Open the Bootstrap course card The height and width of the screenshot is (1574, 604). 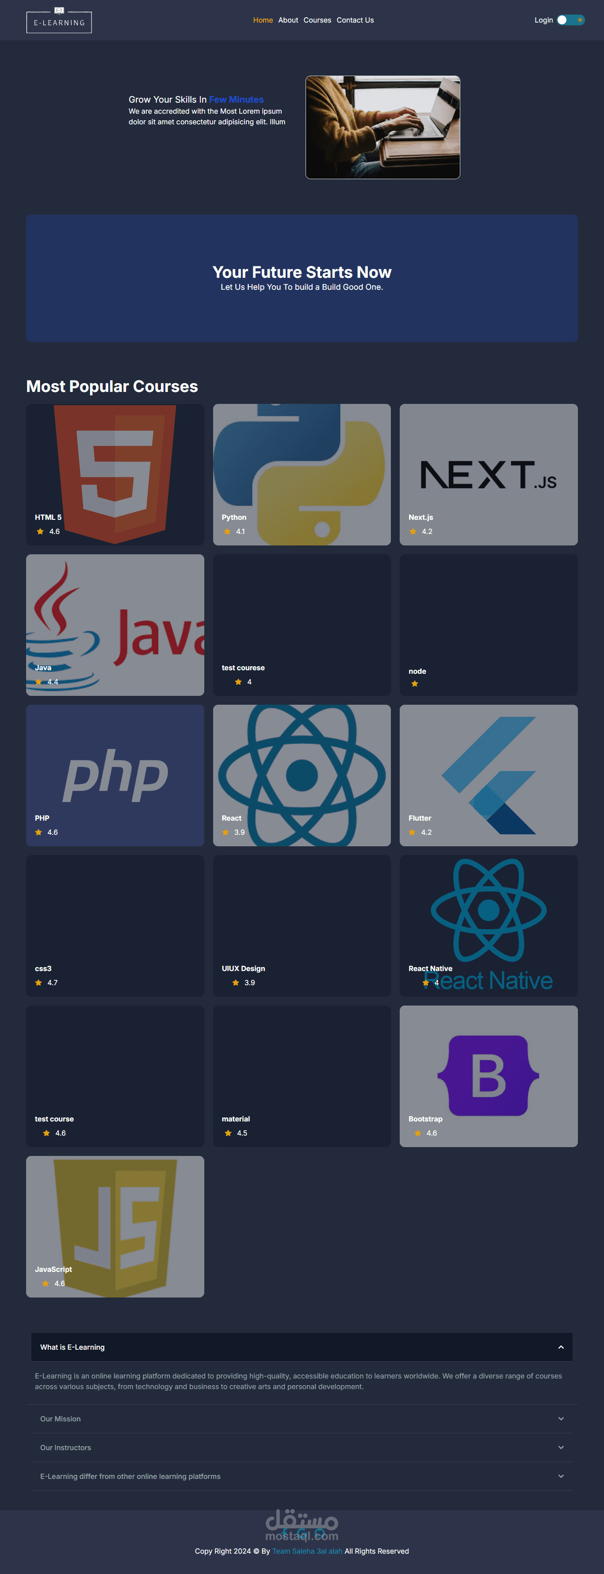click(x=489, y=1076)
